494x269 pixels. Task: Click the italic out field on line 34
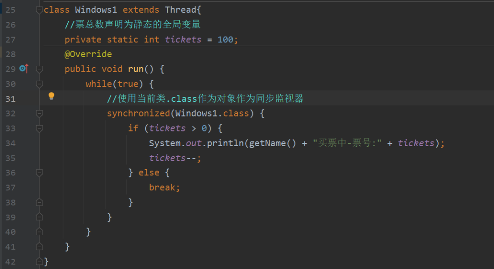[194, 143]
